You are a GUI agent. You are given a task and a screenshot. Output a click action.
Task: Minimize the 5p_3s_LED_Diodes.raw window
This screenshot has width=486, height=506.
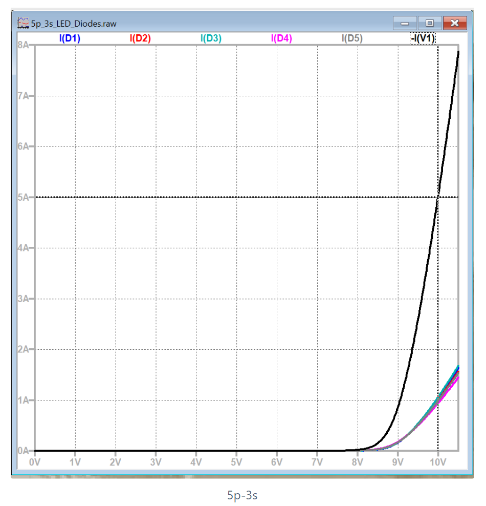click(405, 23)
